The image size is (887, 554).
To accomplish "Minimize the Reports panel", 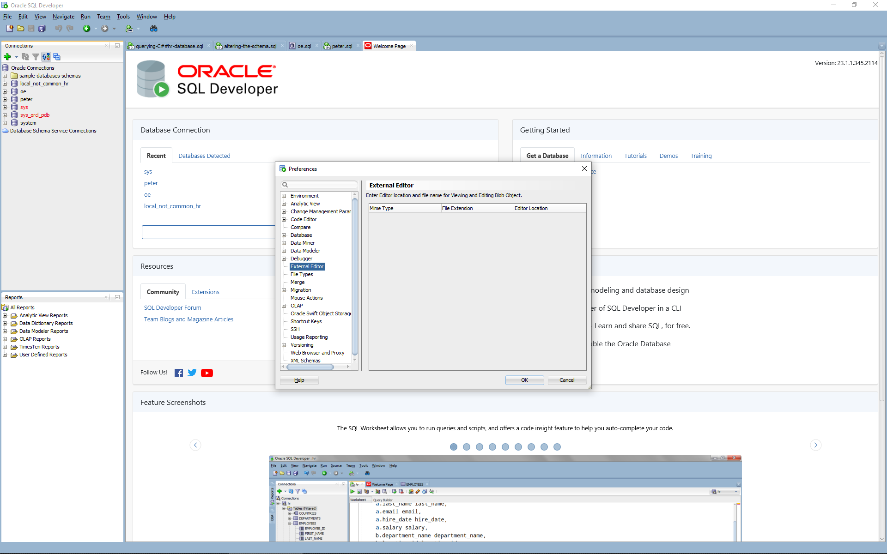I will point(117,297).
